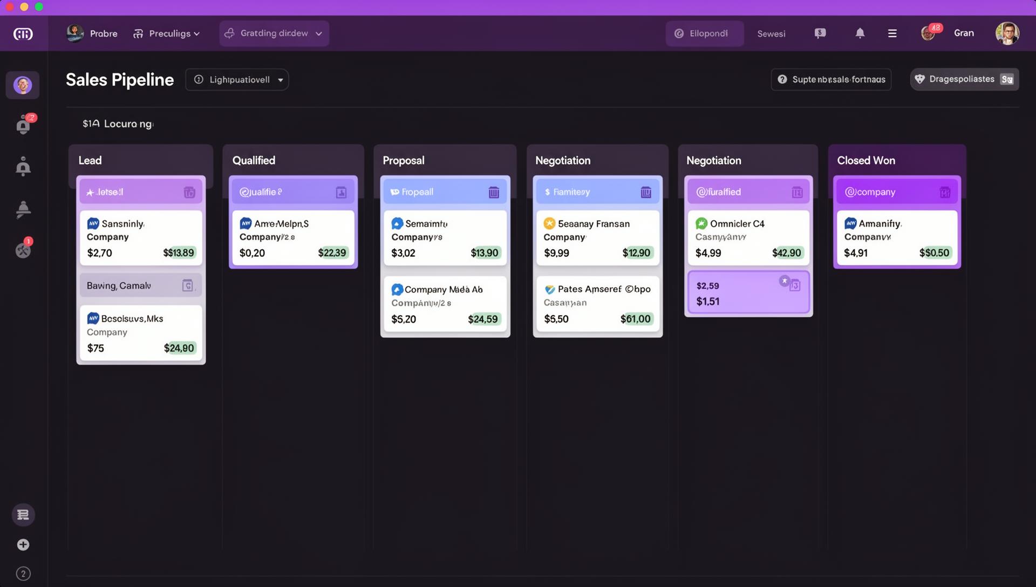Select the Lead column header
This screenshot has width=1036, height=587.
point(90,160)
